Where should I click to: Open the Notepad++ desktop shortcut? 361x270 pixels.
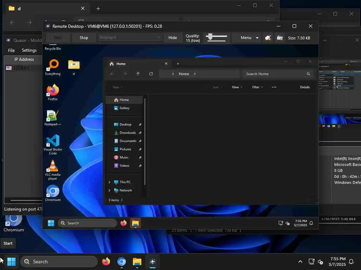coord(53,117)
